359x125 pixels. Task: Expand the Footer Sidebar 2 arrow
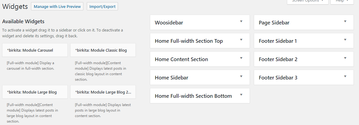tap(345, 58)
